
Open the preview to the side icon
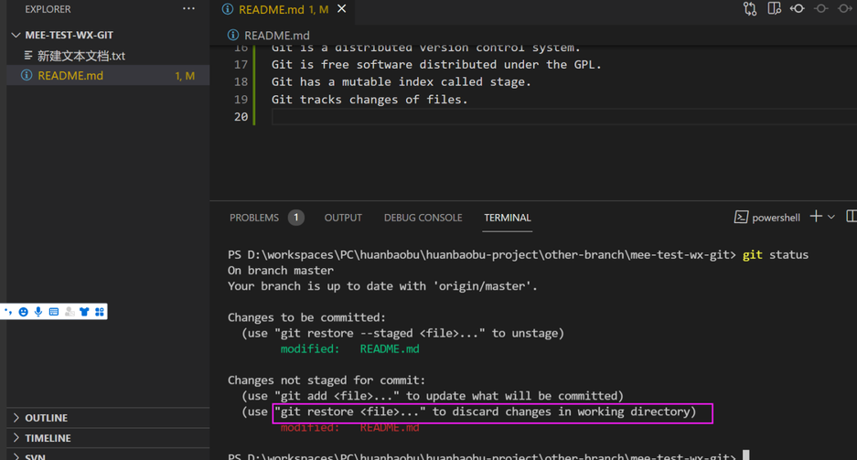774,9
